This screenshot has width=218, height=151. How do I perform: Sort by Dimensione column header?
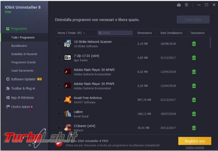tap(145, 33)
